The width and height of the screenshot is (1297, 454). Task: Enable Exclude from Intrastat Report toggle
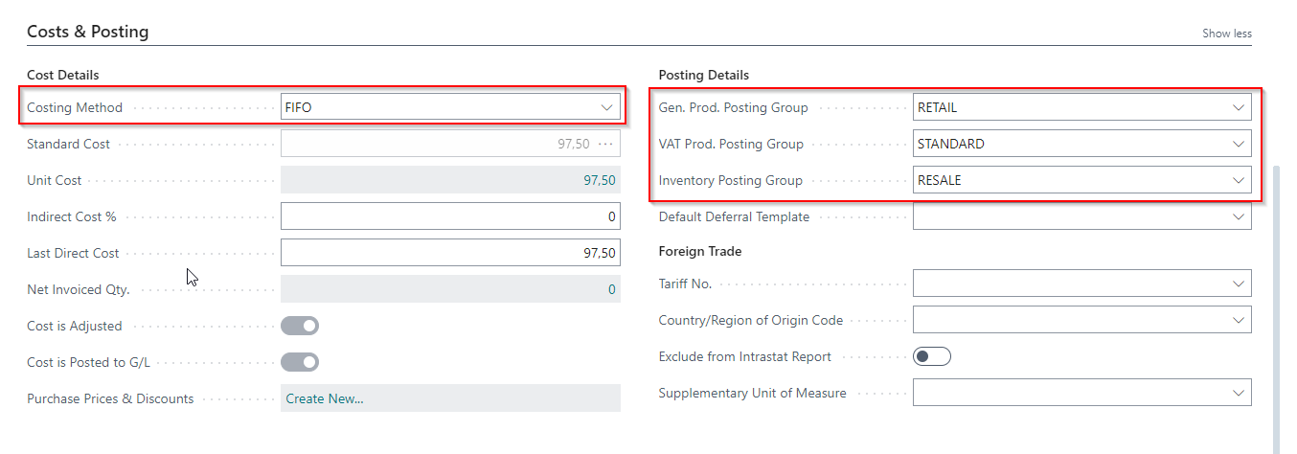[932, 356]
